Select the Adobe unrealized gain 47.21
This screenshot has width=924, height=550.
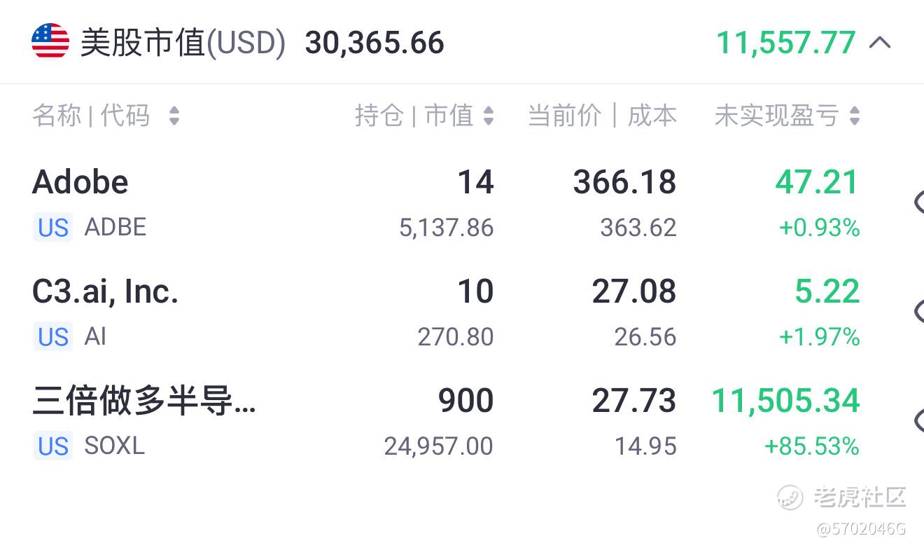[817, 182]
